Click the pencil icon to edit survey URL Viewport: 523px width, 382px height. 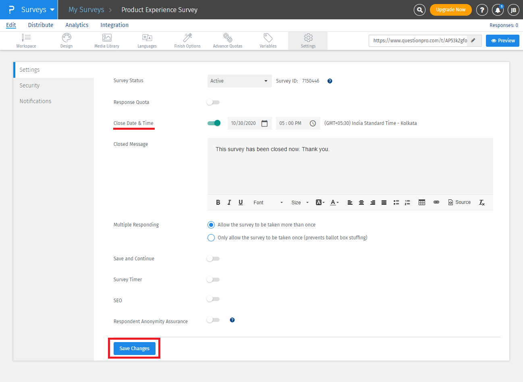[x=473, y=40]
